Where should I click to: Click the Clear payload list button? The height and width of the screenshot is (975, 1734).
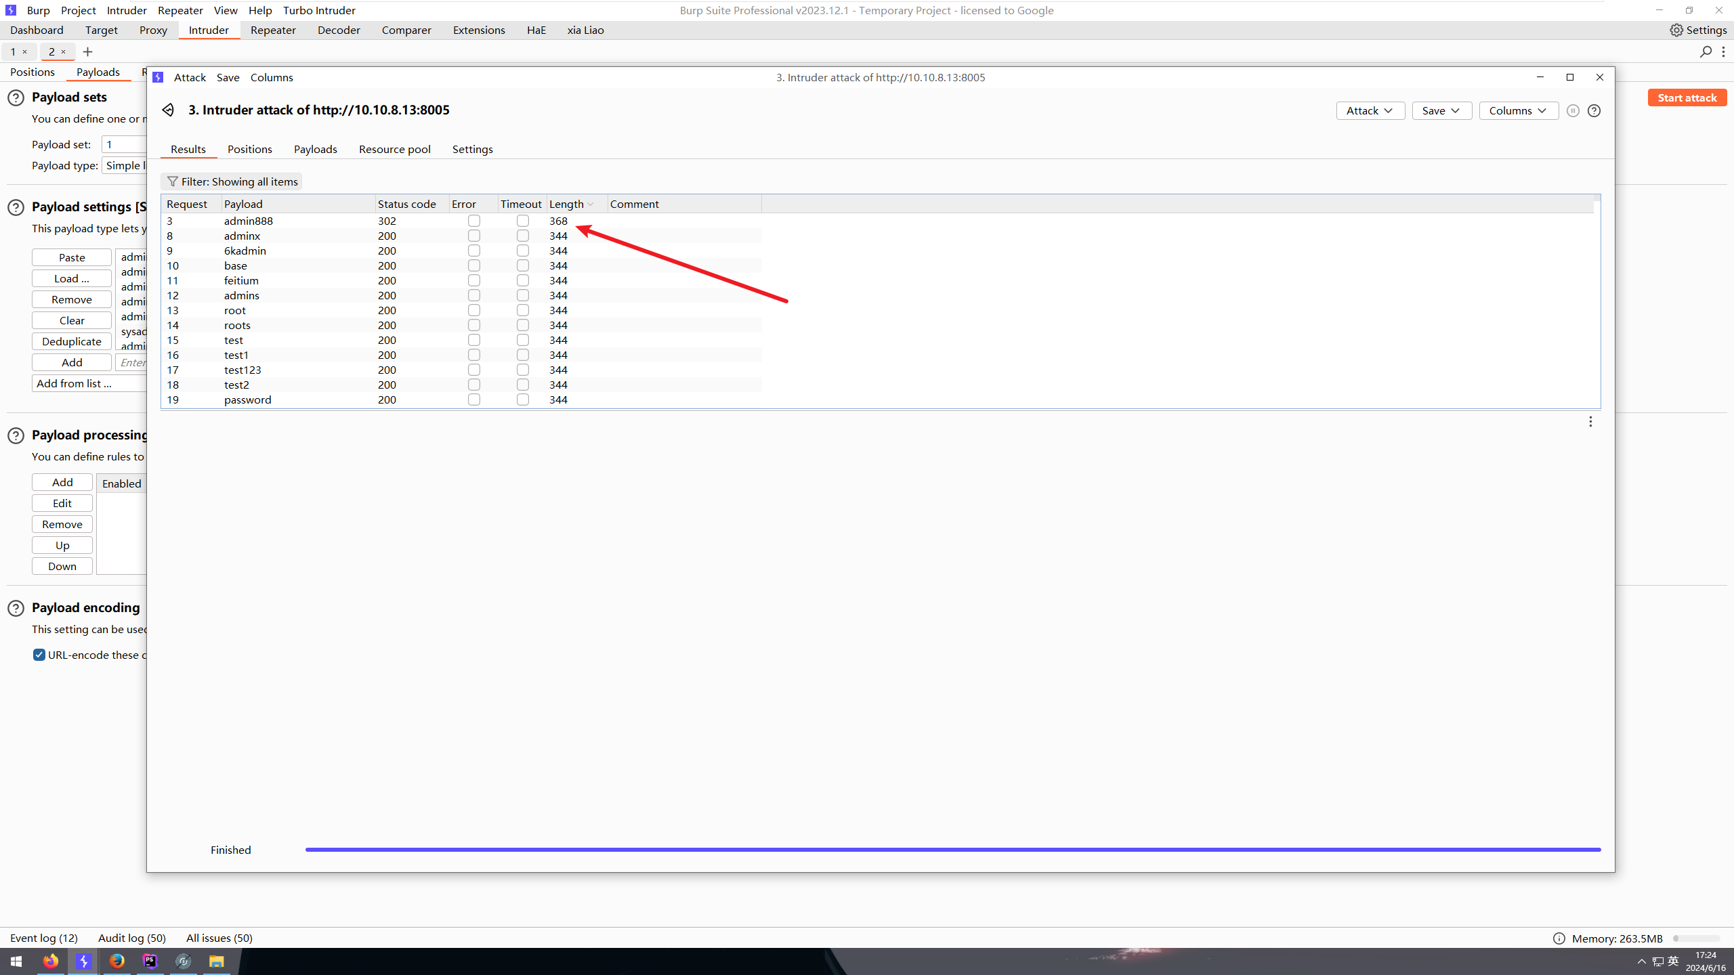(72, 320)
